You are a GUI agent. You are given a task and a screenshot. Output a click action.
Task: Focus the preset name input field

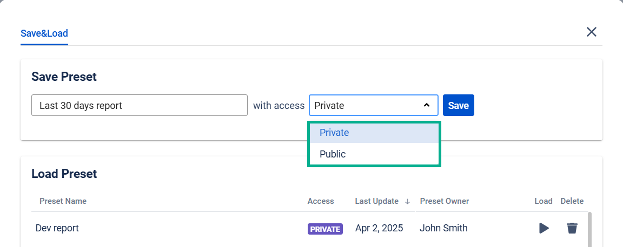[x=140, y=106]
